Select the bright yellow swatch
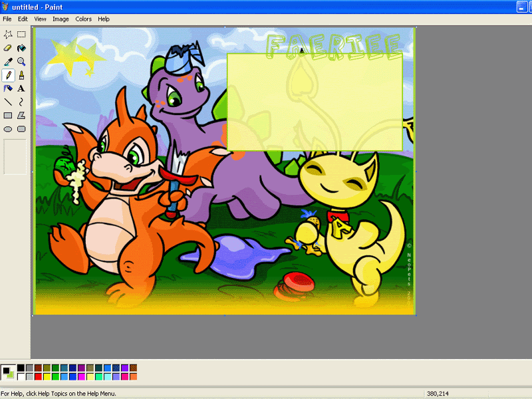This screenshot has width=532, height=399. click(x=47, y=376)
